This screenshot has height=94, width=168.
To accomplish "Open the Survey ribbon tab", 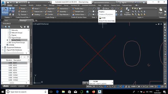I will point(66,5).
